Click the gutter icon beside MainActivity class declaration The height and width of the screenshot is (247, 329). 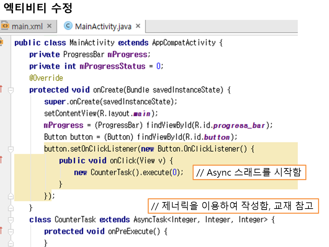coord(1,43)
